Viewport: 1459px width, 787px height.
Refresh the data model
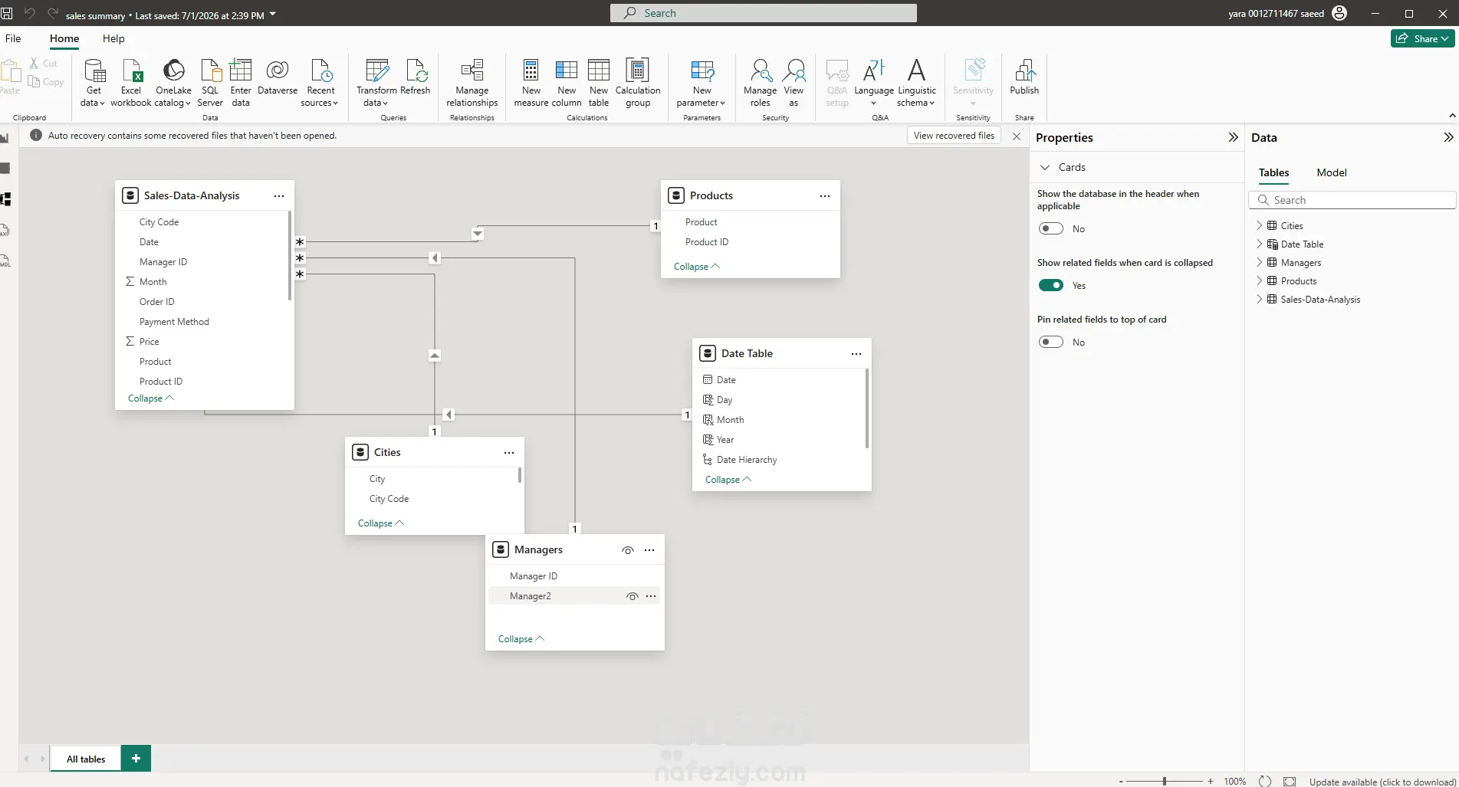coord(416,77)
